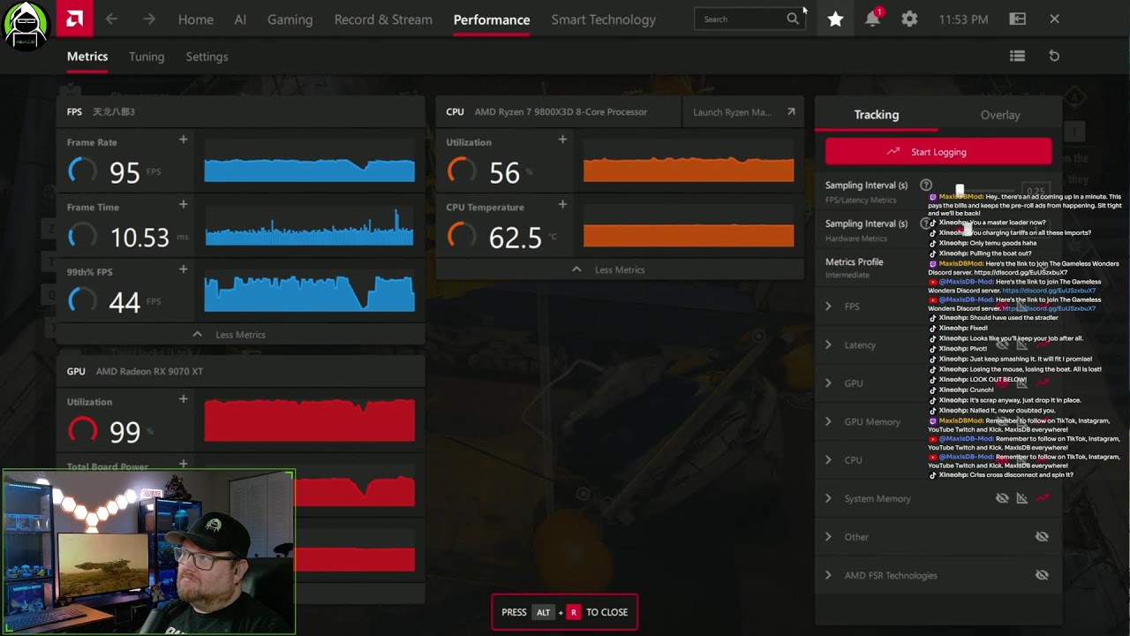Click the plus icon for Total Board Power
The image size is (1130, 636).
click(184, 464)
